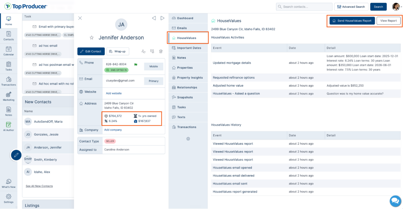Open Calendar in the left sidebar

click(9, 51)
